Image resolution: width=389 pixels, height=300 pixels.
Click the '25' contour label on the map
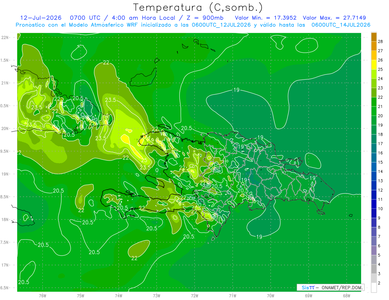144,160
